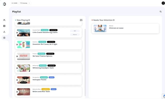Select the playlist play icon in the sidebar
The width and height of the screenshot is (165, 99).
[x=4, y=38]
